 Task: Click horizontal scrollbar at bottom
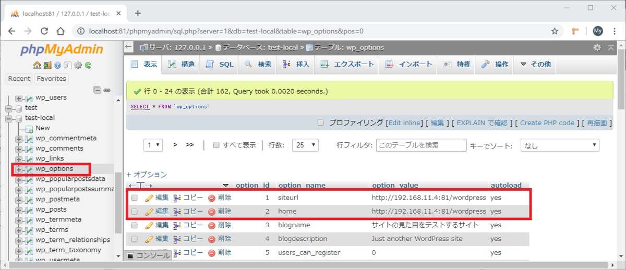(x=308, y=265)
